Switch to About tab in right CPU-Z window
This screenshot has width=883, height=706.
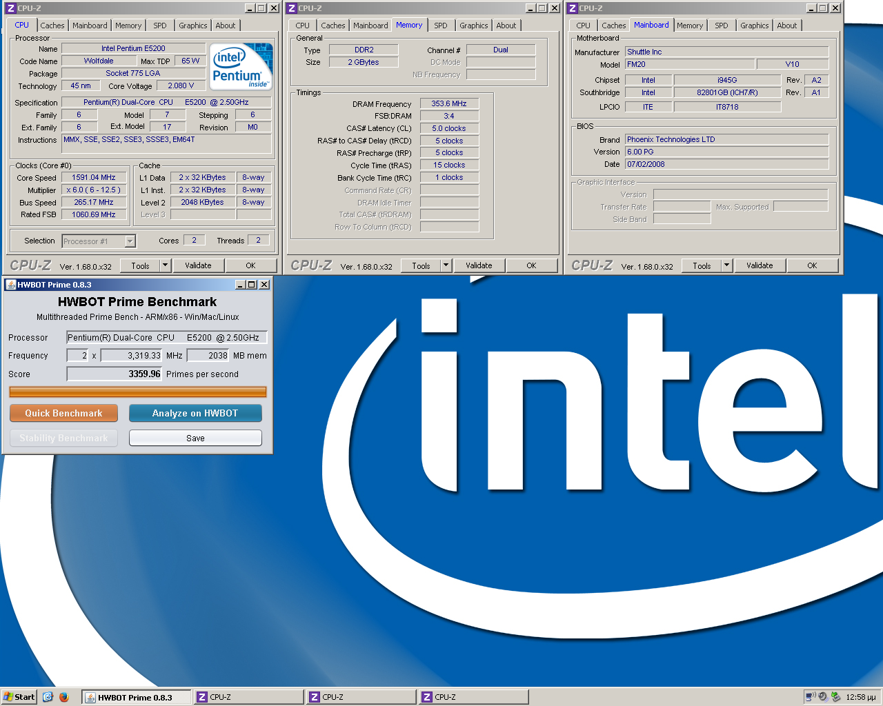click(x=786, y=26)
